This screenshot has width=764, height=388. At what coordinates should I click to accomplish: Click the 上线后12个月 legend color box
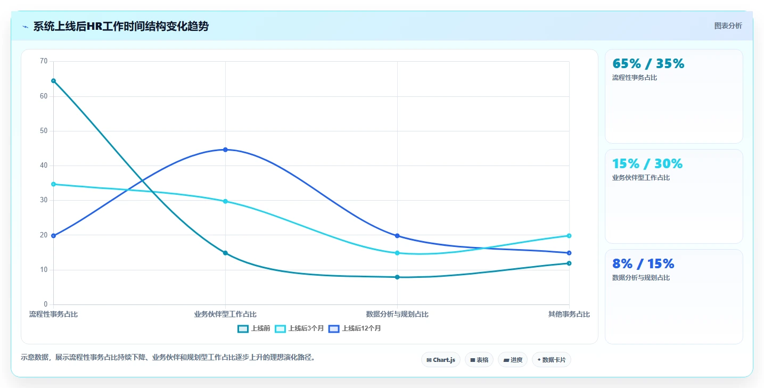coord(334,328)
